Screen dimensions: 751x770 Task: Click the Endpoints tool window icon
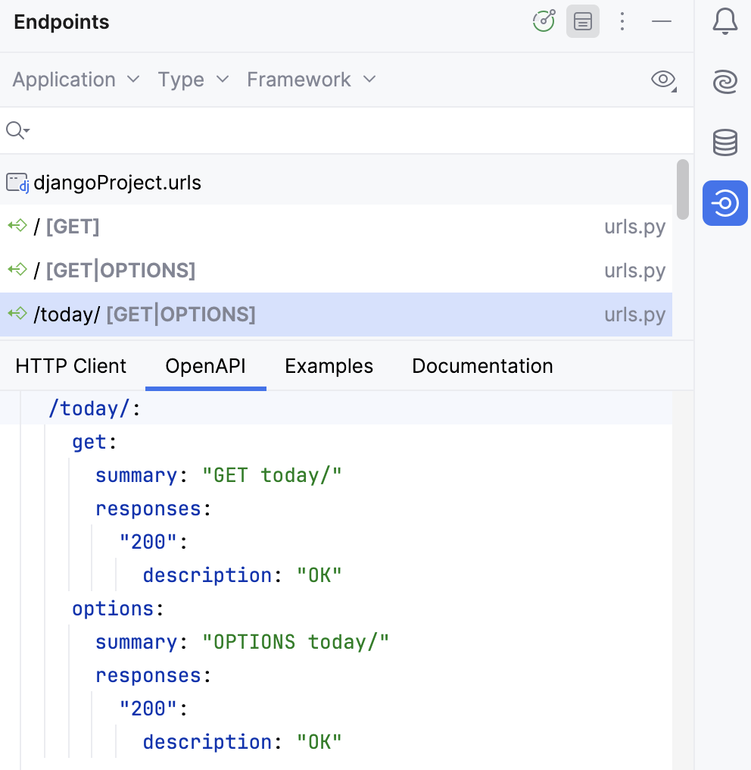[x=725, y=203]
